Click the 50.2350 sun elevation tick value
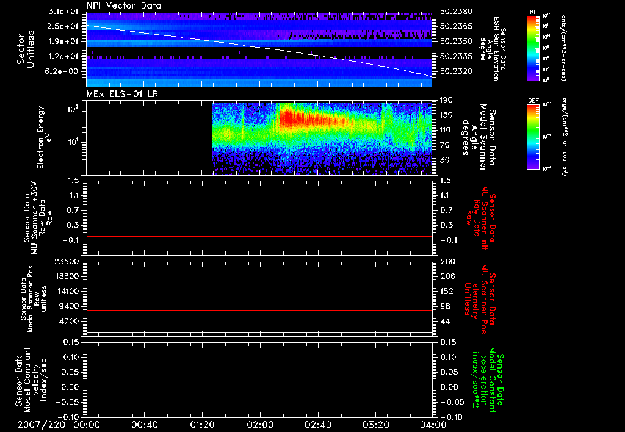 [x=457, y=41]
